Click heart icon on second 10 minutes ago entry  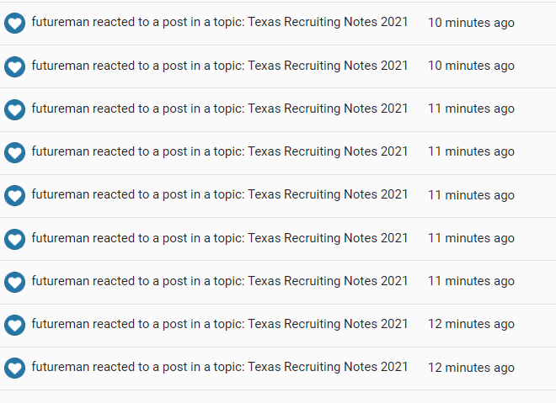coord(14,66)
